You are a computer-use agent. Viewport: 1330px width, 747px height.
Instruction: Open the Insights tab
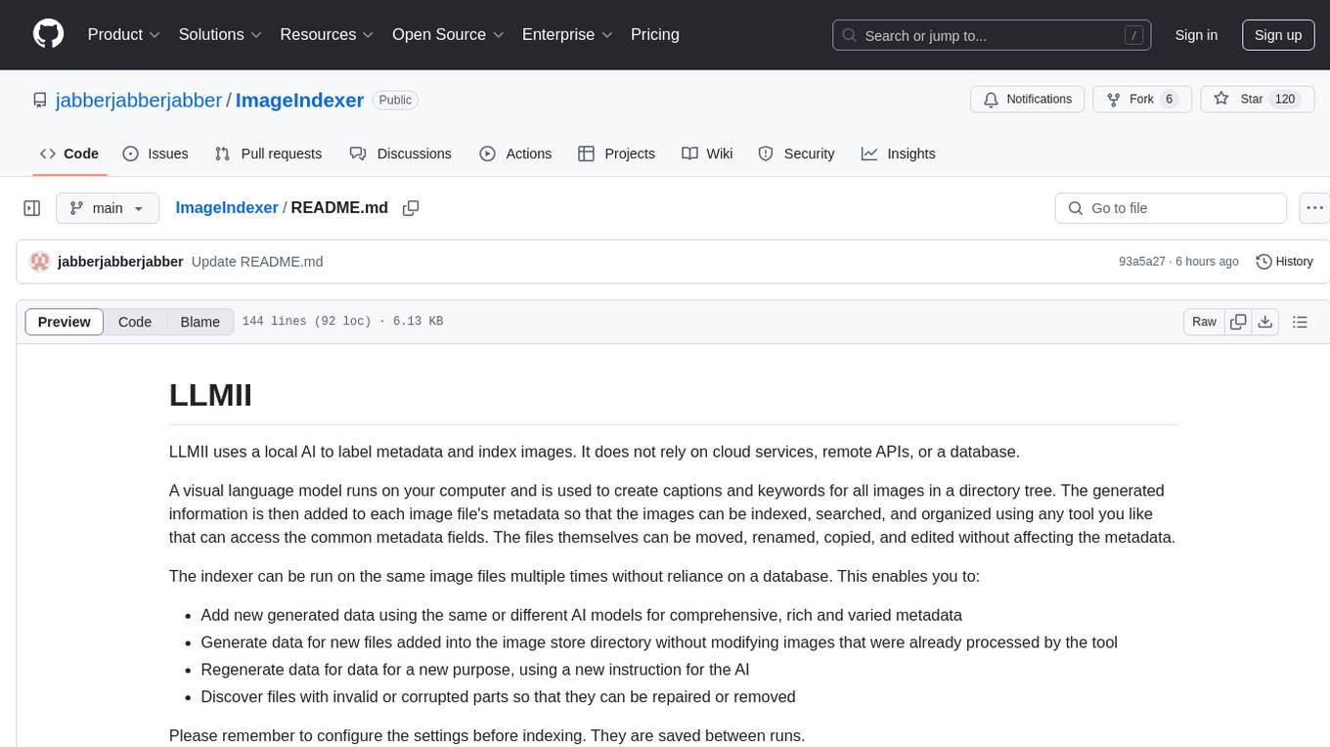(898, 154)
